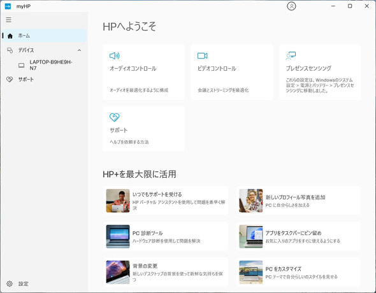376x293 pixels.
Task: Click the settings gear icon
Action: pos(10,283)
